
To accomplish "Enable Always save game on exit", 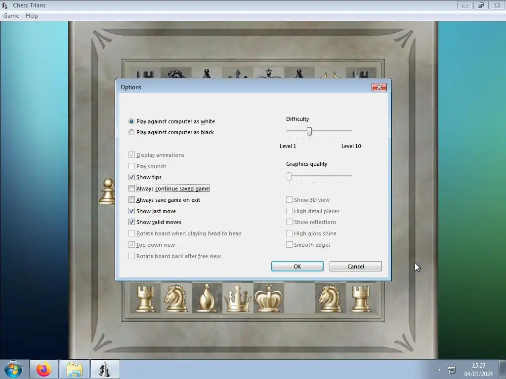I will (131, 200).
